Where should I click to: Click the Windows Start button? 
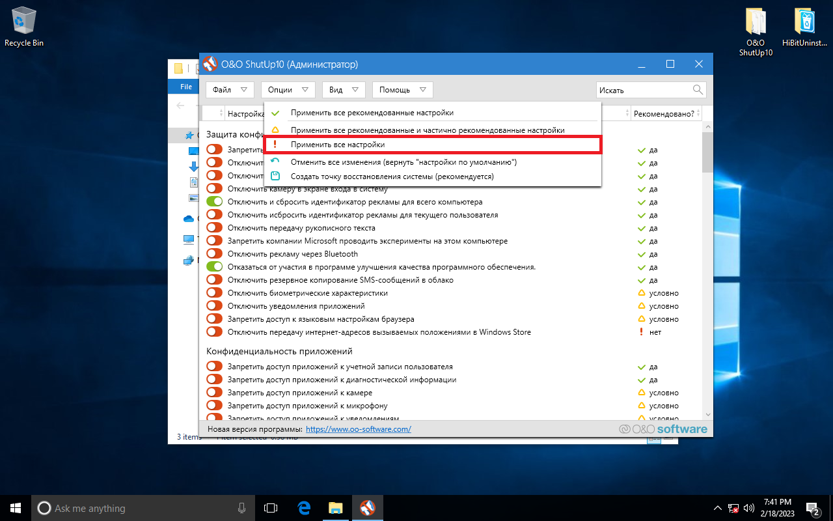[x=16, y=508]
